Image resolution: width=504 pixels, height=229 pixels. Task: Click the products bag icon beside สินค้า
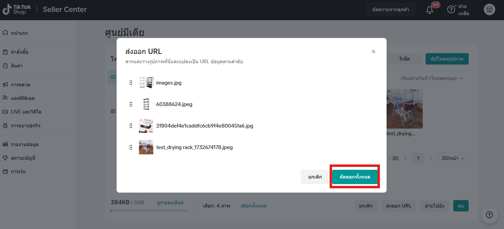click(5, 66)
